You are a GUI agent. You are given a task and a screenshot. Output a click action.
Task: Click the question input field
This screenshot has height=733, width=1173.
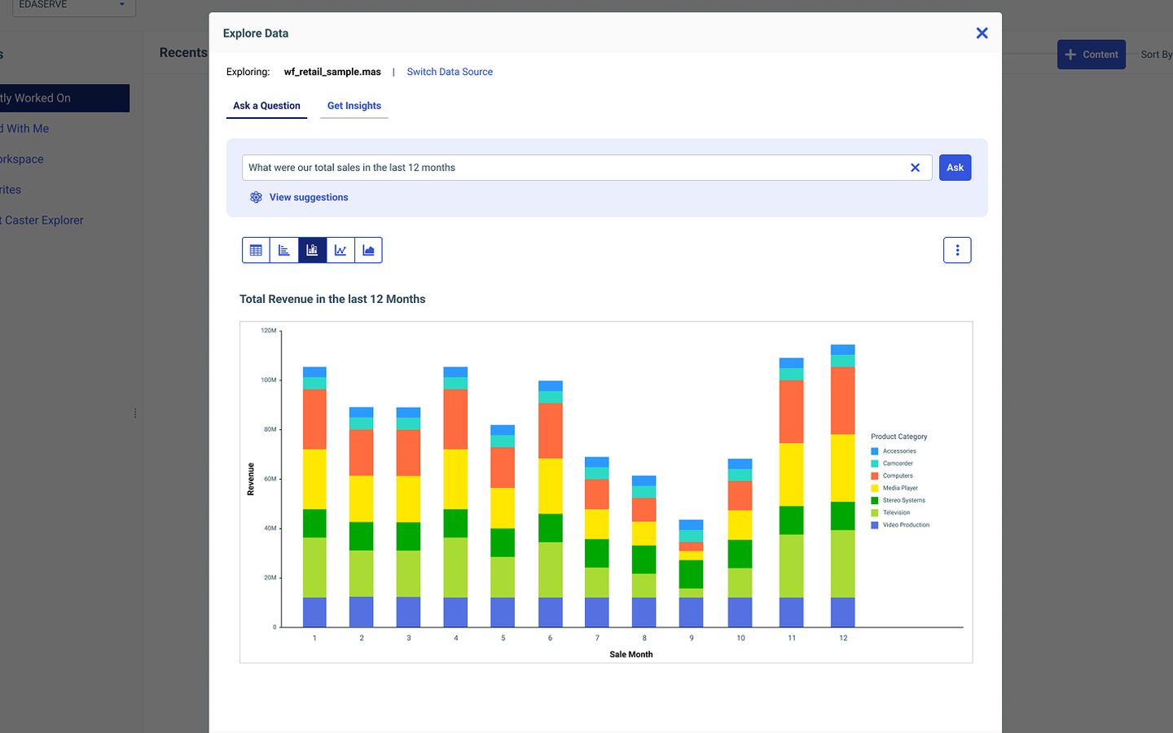click(x=574, y=168)
